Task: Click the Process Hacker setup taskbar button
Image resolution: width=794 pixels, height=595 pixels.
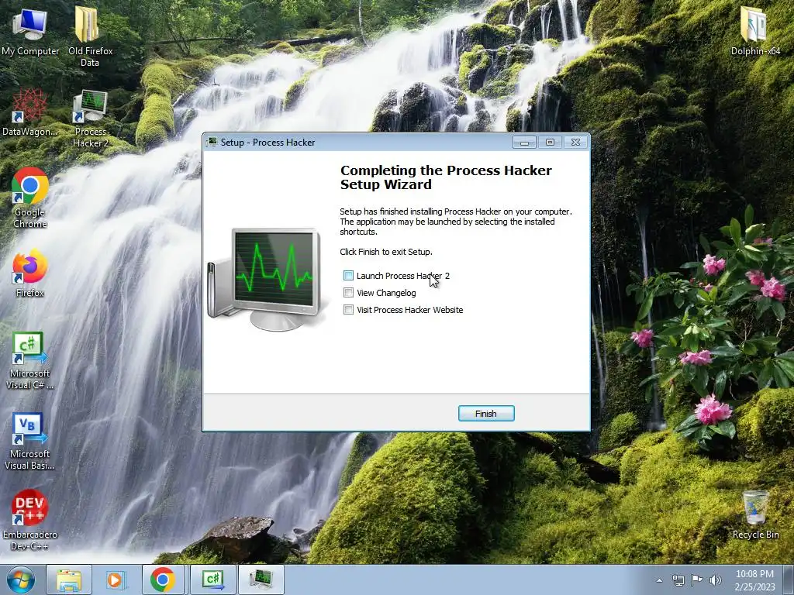Action: click(x=261, y=580)
